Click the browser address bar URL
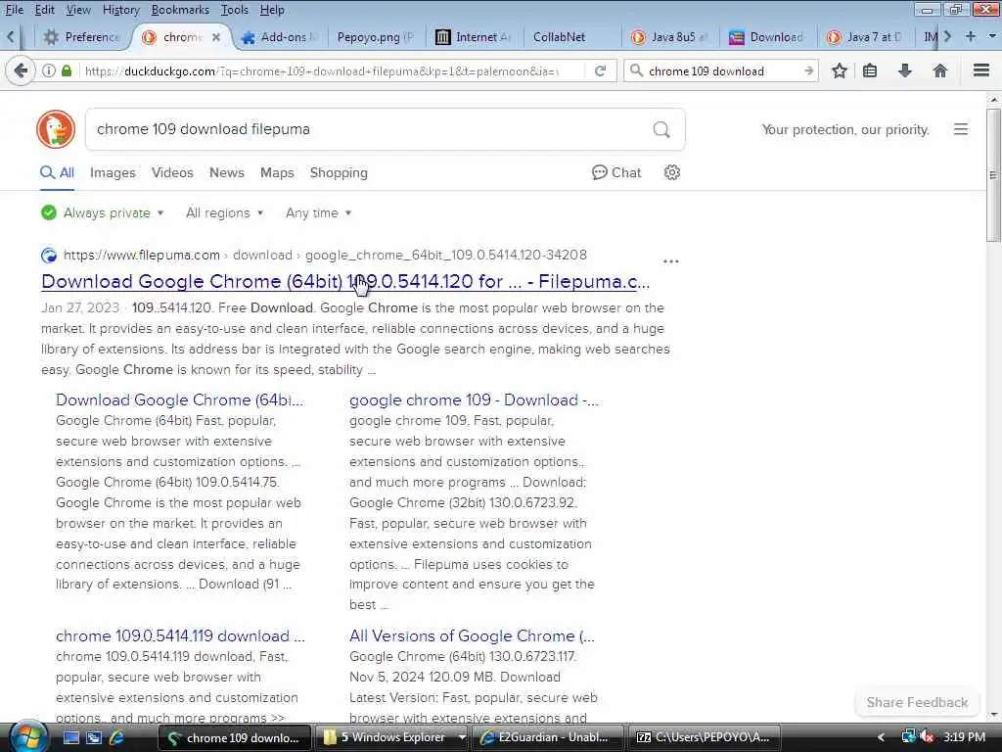1002x752 pixels. tap(321, 70)
